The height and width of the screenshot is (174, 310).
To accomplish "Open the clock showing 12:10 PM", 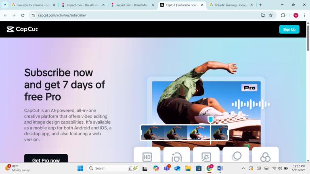I will [x=299, y=168].
